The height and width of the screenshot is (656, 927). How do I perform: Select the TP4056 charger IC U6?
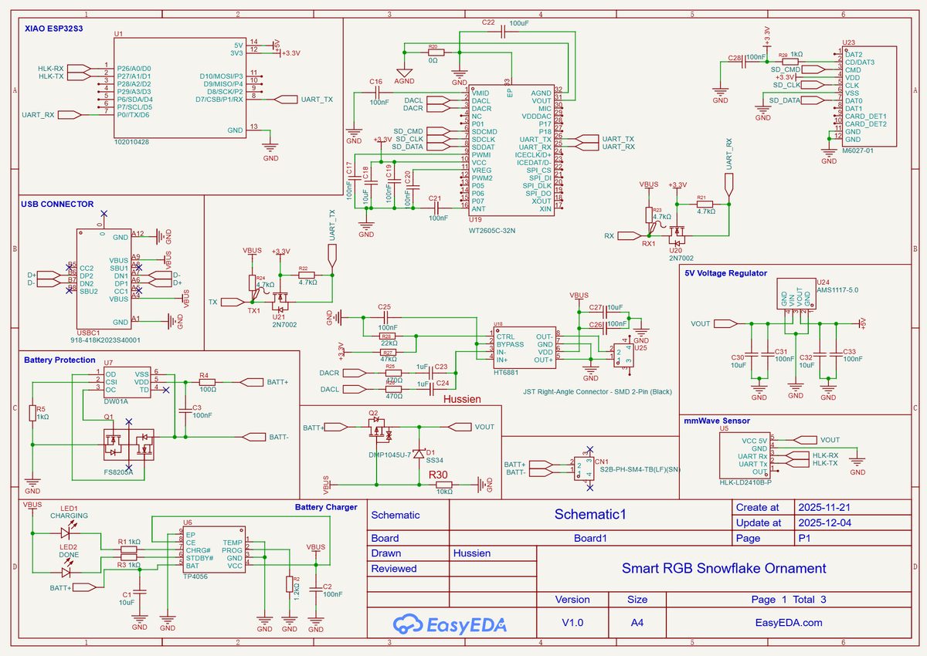click(x=213, y=549)
